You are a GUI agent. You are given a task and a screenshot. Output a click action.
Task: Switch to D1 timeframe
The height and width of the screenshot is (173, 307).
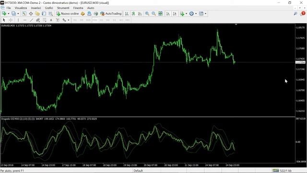115,20
